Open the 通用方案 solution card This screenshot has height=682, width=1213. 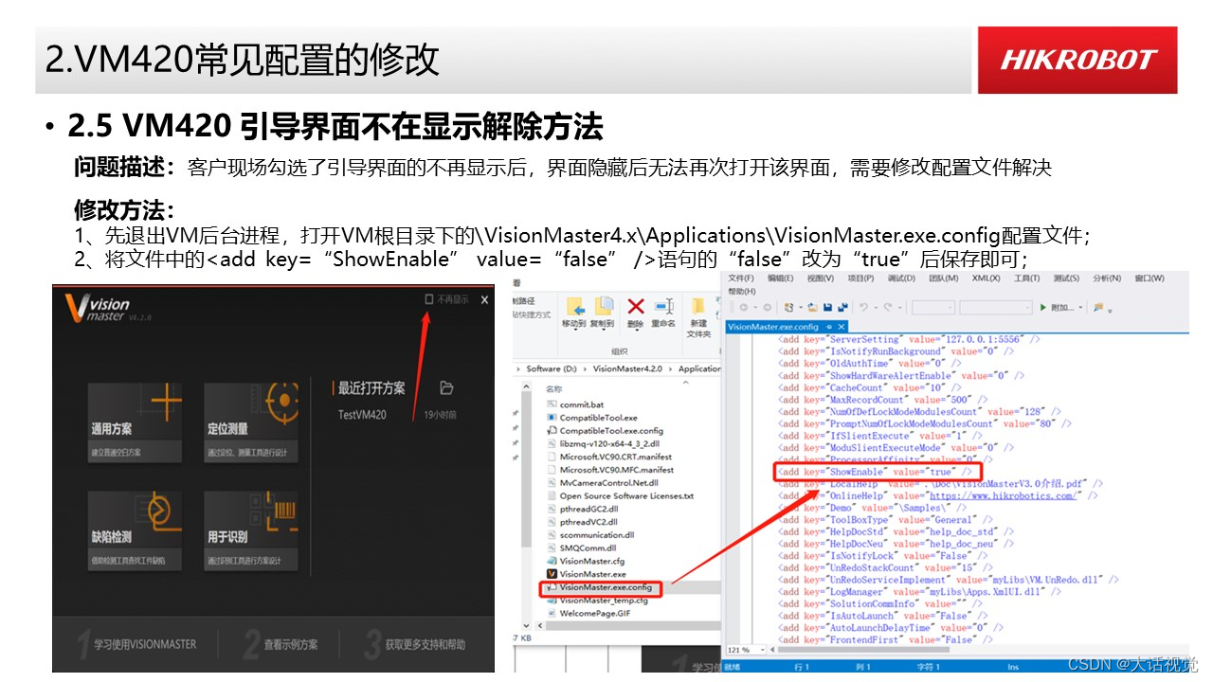coord(135,423)
